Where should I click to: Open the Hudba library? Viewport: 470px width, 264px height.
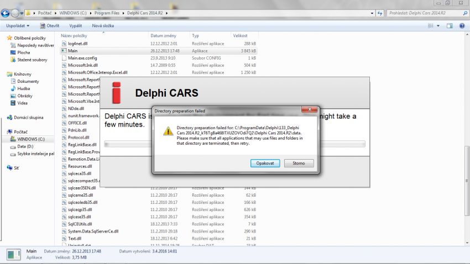click(x=24, y=88)
